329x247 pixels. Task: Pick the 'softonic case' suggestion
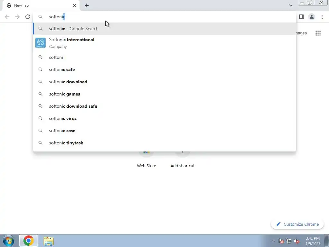(x=164, y=131)
